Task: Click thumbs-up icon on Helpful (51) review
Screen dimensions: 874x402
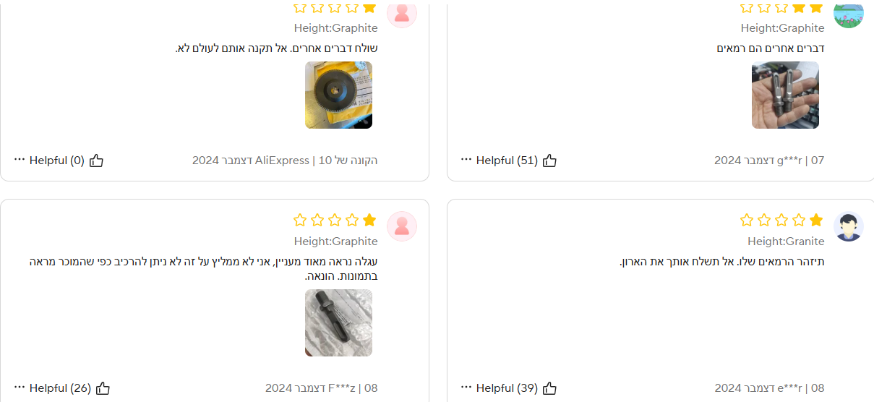Action: pyautogui.click(x=549, y=161)
